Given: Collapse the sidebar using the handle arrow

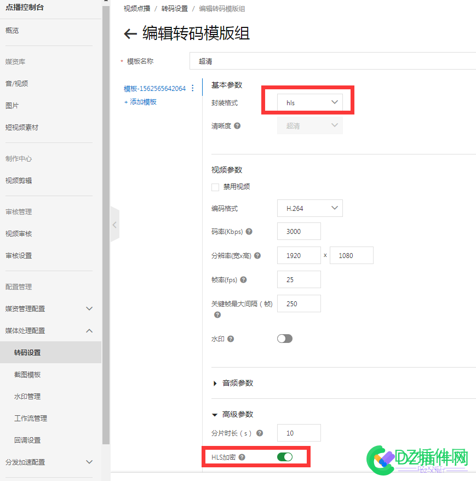Looking at the screenshot, I should pos(114,225).
